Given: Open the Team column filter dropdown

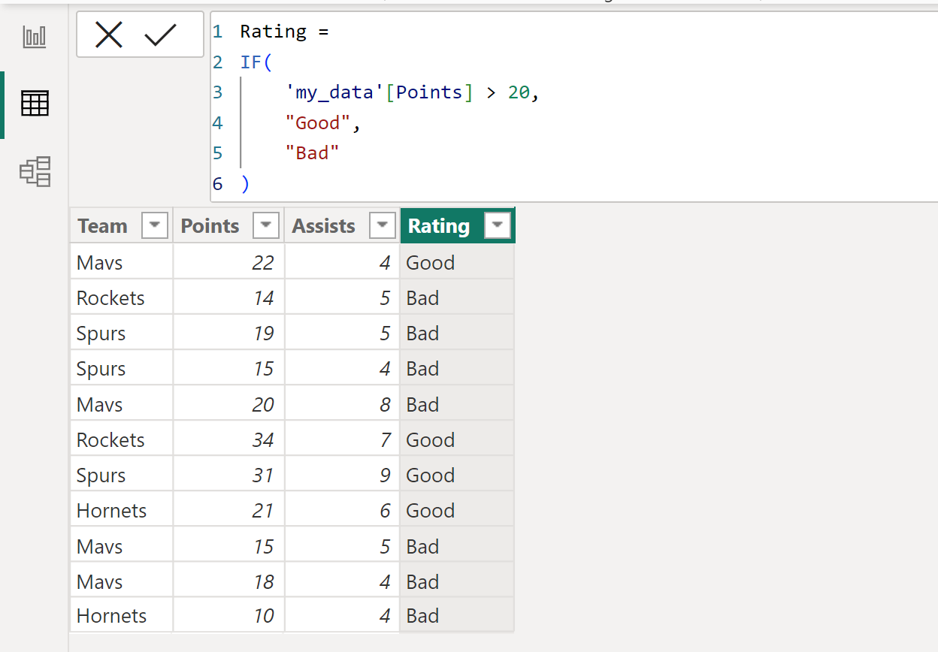Looking at the screenshot, I should coord(155,225).
